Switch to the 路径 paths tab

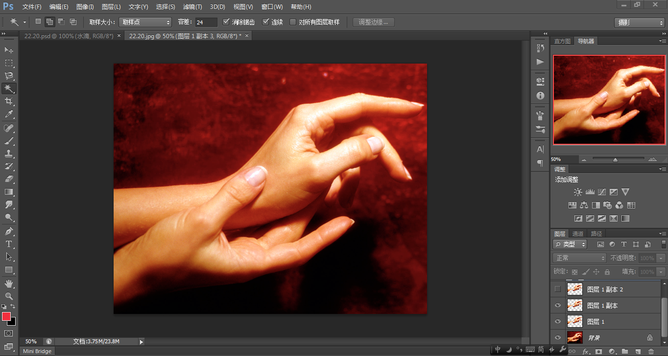click(x=596, y=234)
